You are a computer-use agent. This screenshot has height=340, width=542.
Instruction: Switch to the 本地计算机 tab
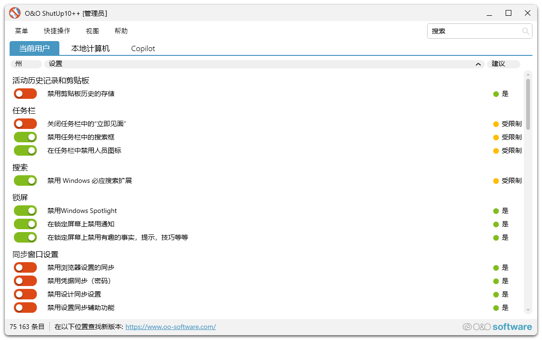pyautogui.click(x=91, y=48)
